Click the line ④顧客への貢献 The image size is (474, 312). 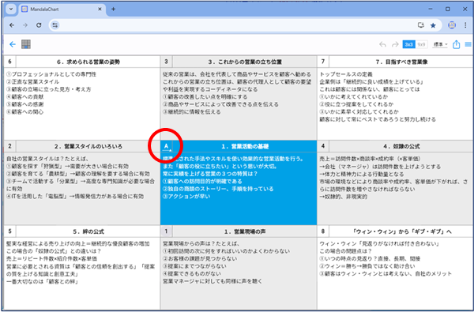pos(24,97)
